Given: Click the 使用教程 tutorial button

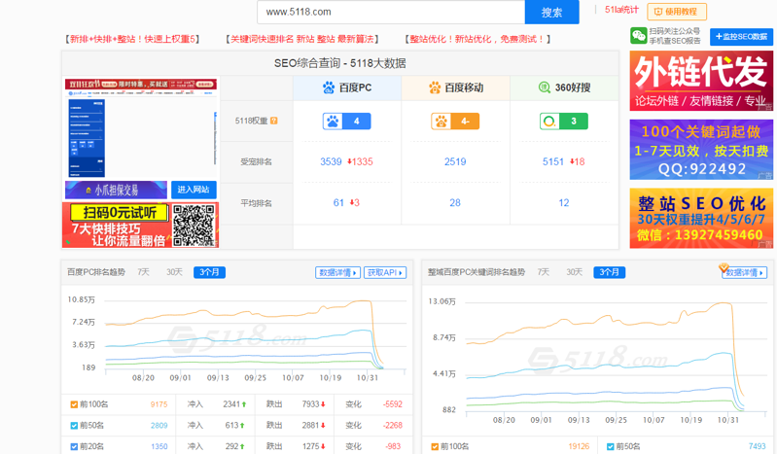Looking at the screenshot, I should [677, 12].
